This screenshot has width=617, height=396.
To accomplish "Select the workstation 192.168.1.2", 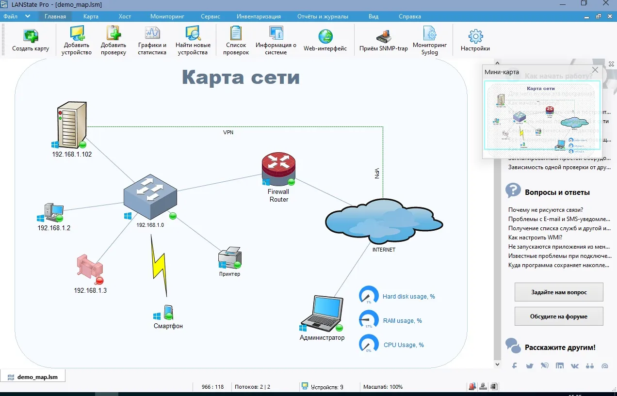I will coord(53,212).
